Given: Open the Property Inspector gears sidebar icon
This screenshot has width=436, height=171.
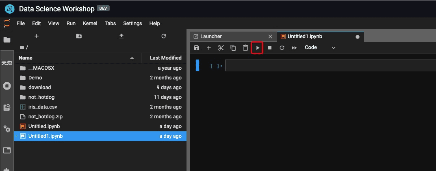Looking at the screenshot, I should pyautogui.click(x=7, y=129).
